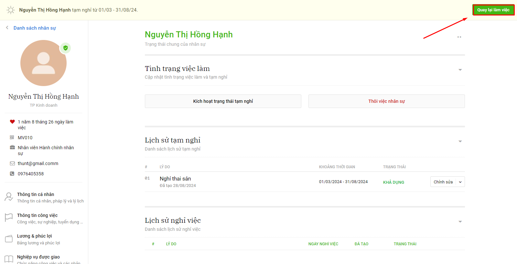Select phone number 0976405358

point(31,174)
